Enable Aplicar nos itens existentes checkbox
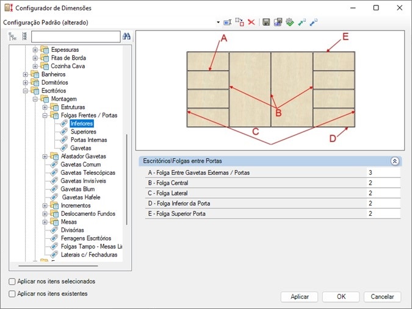The image size is (412, 309). tap(12, 294)
